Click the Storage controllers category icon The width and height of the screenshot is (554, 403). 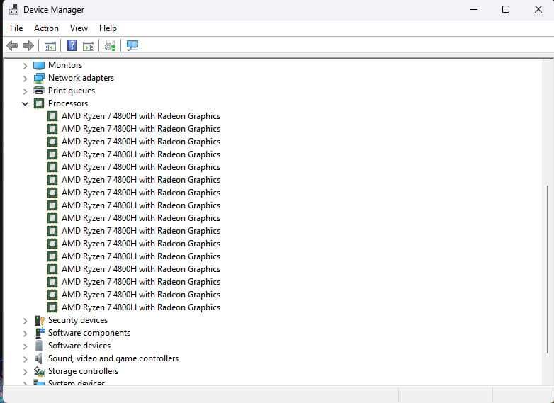[x=39, y=371]
